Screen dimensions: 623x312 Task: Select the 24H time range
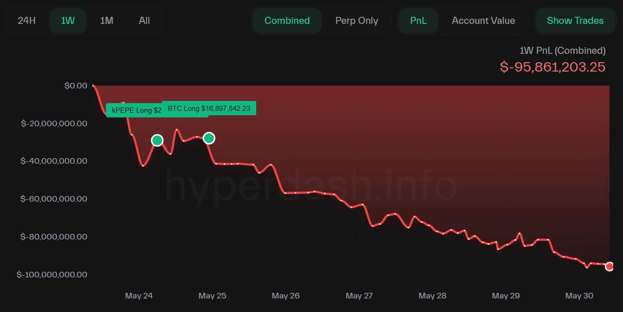27,21
